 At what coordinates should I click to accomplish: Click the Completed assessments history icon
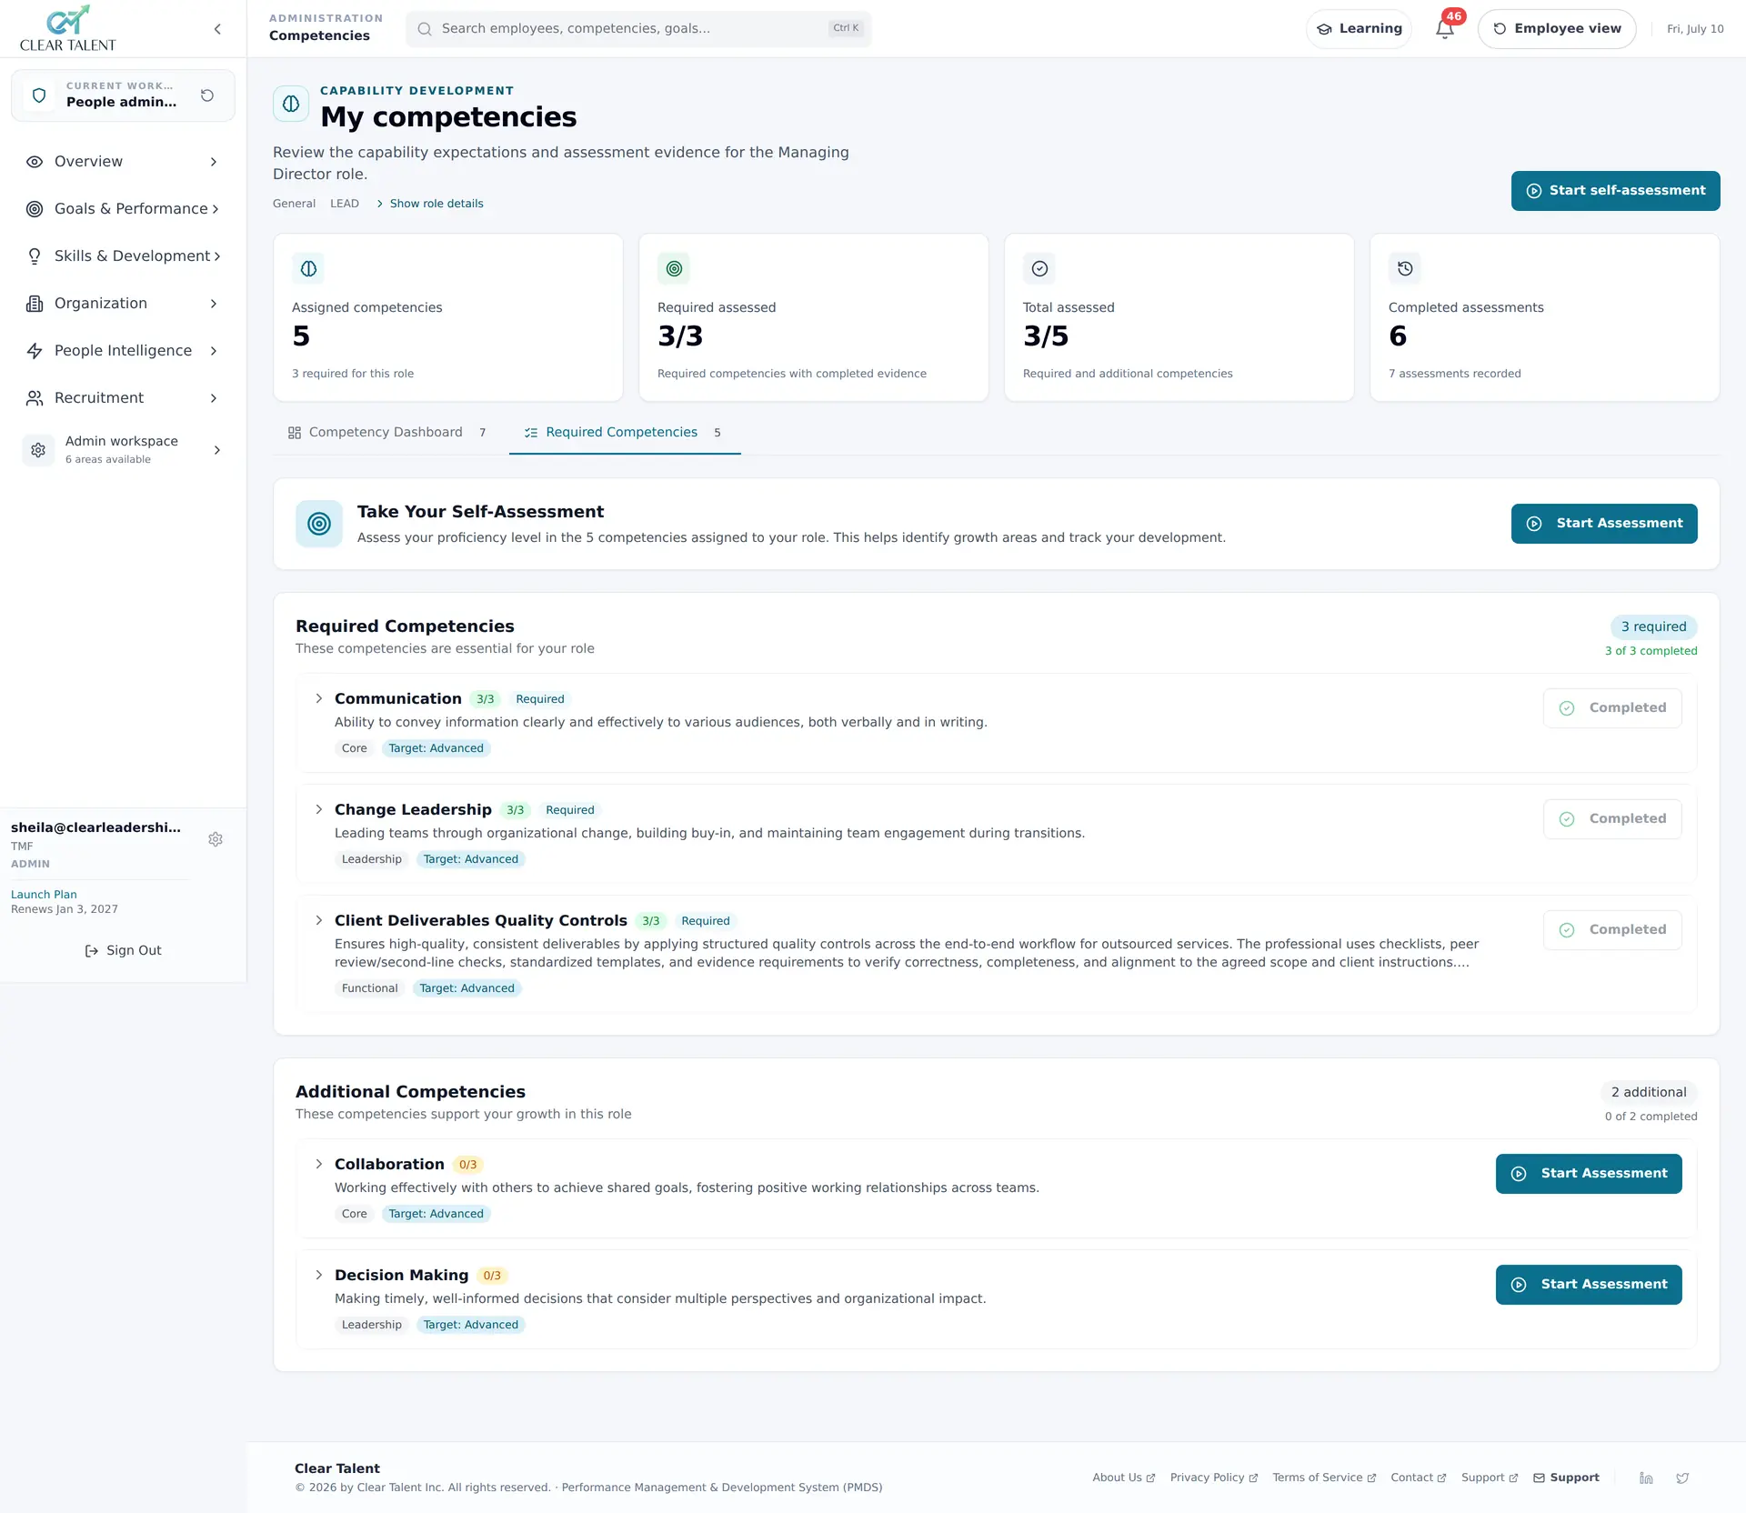pos(1405,268)
